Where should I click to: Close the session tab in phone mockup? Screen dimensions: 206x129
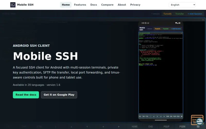click(x=182, y=33)
